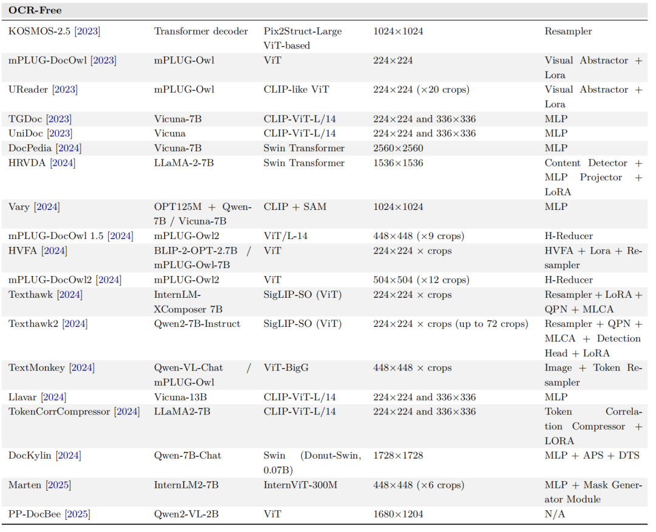The height and width of the screenshot is (532, 656).
Task: Select the 'MLP + APS + DTS' cell
Action: coord(592,456)
